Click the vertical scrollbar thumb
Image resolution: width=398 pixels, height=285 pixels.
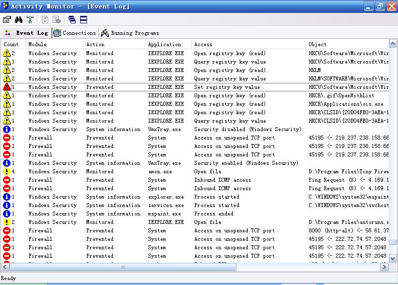tap(393, 242)
